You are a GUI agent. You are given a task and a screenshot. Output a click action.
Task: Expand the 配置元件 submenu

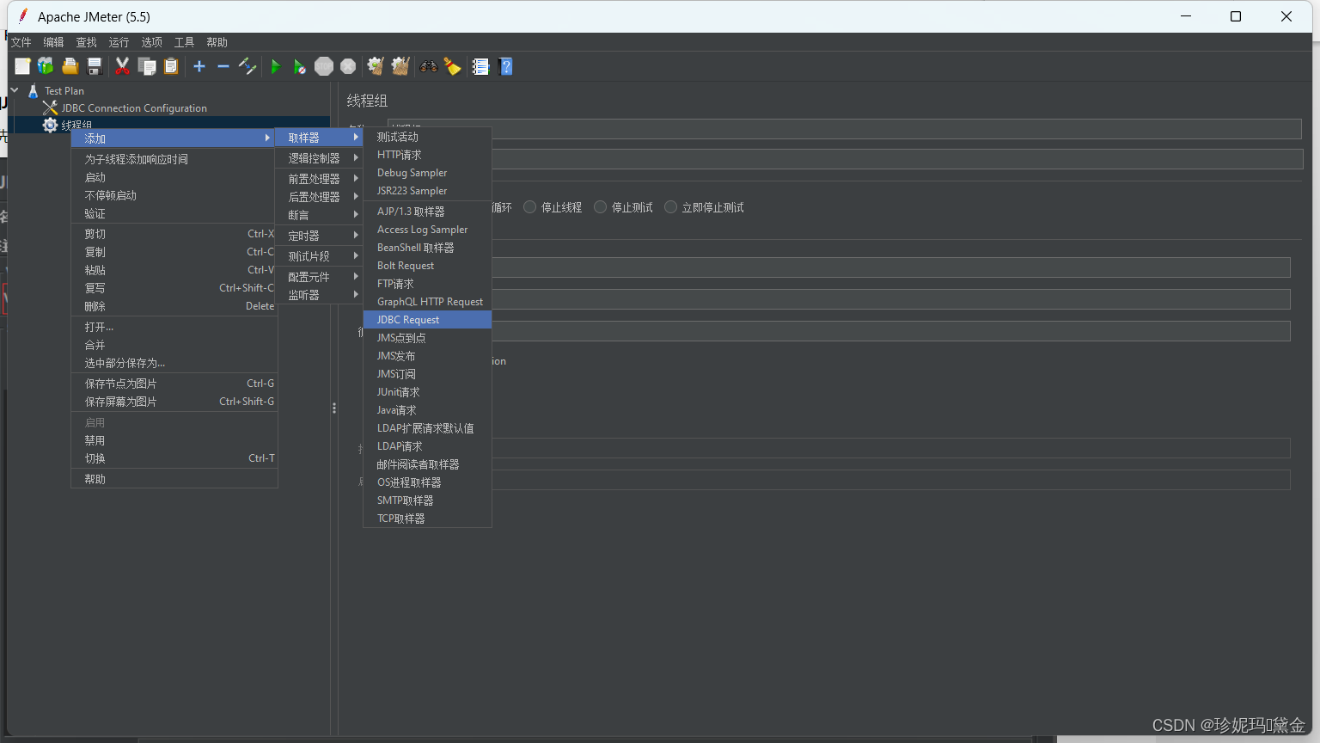tap(320, 277)
